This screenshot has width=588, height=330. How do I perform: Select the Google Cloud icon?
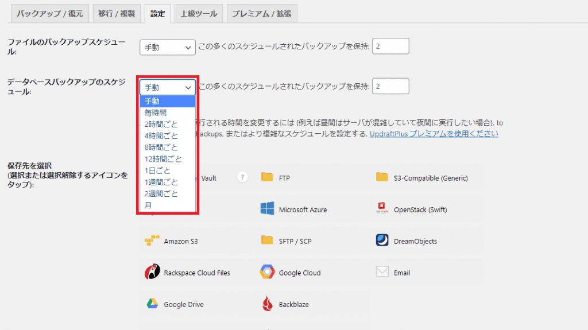click(267, 273)
